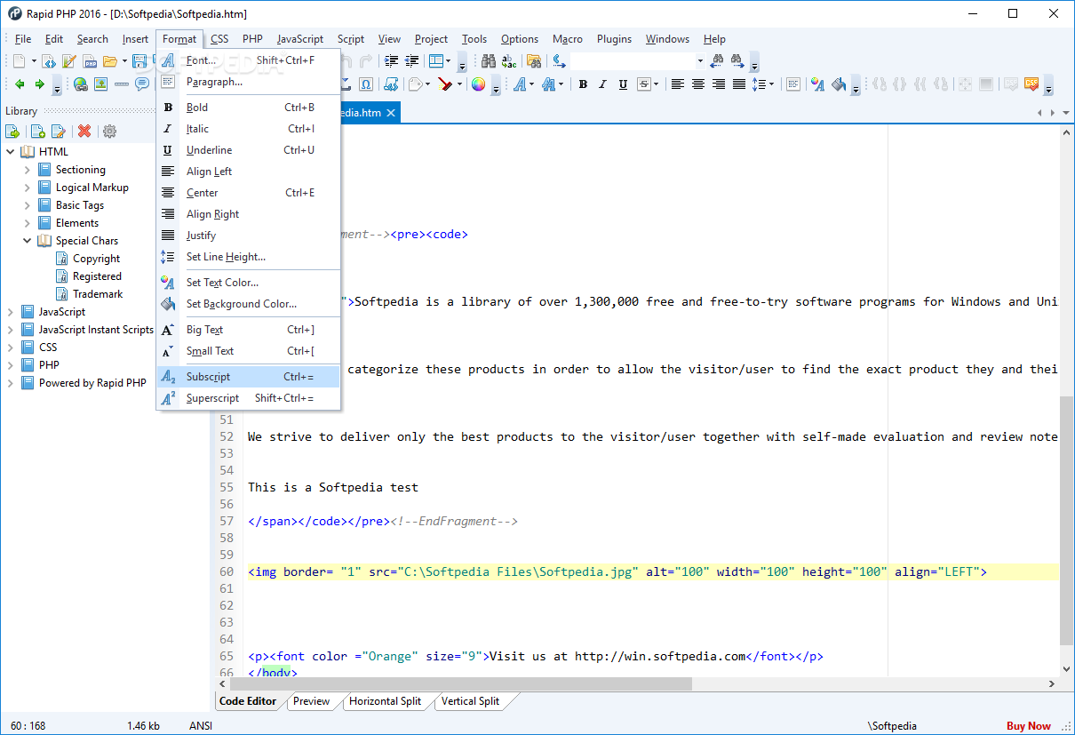
Task: Close the Softpedia.htm document tab
Action: coord(392,113)
